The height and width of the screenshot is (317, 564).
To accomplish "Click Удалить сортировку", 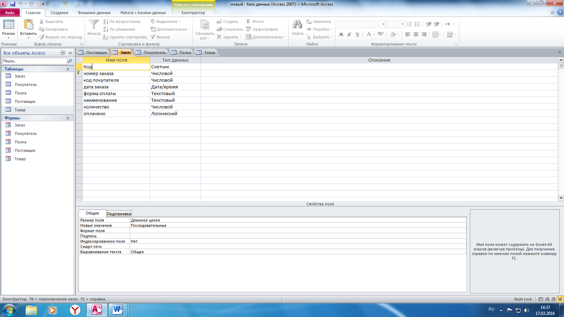I will (125, 37).
